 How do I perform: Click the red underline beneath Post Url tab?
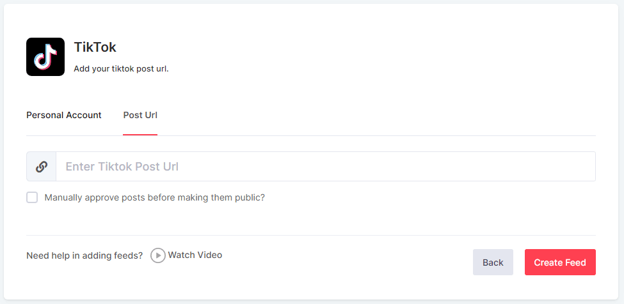[x=140, y=135]
